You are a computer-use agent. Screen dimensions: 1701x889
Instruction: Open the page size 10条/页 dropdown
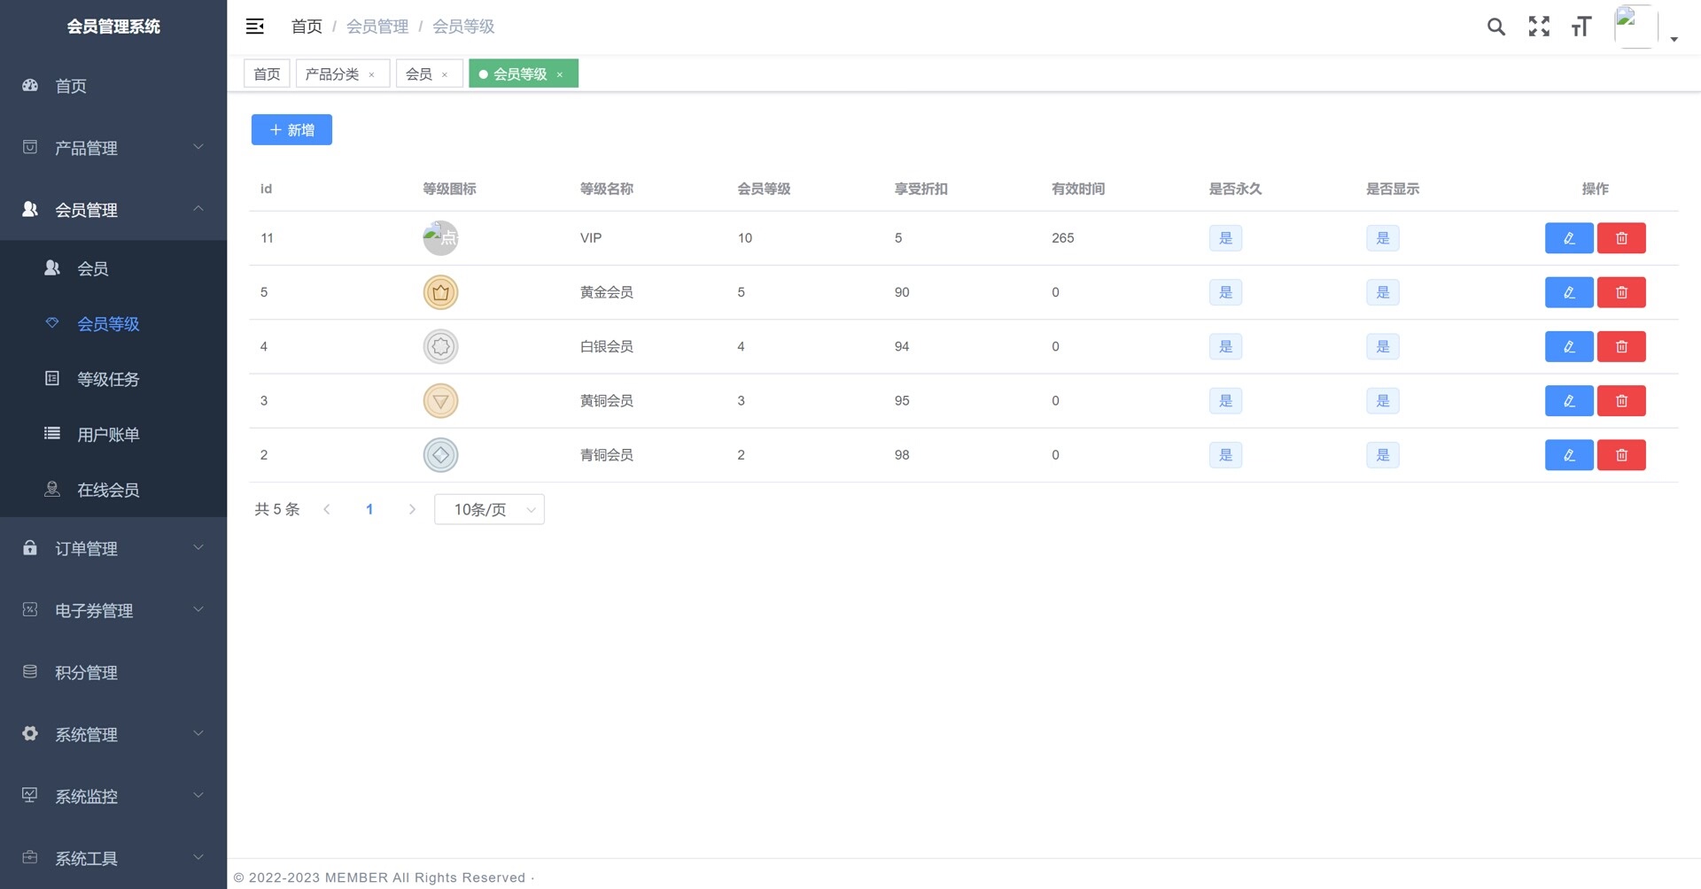489,510
